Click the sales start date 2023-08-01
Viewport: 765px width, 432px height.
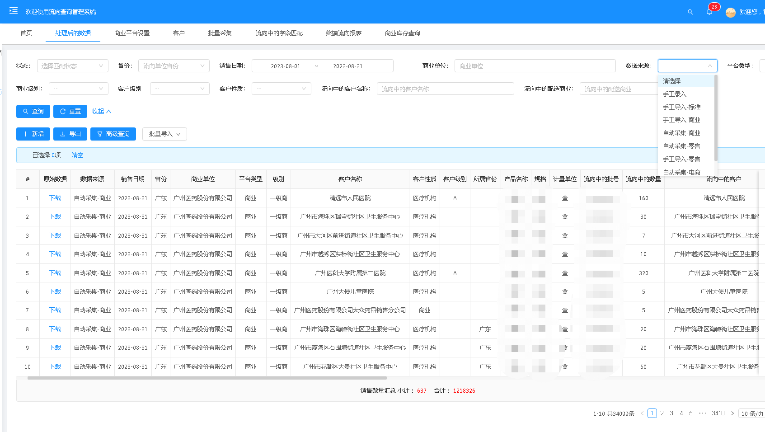[x=285, y=66]
